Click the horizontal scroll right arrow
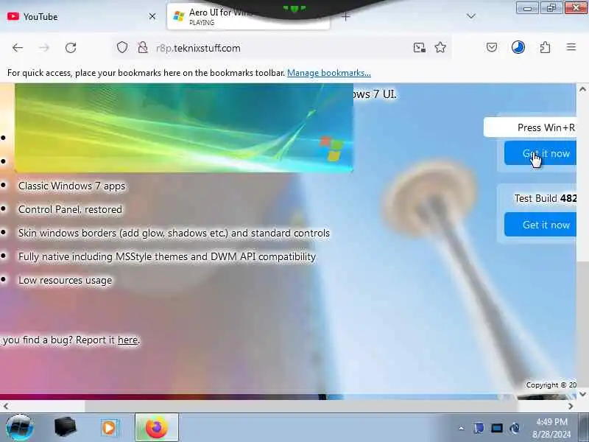This screenshot has width=589, height=442. point(571,407)
